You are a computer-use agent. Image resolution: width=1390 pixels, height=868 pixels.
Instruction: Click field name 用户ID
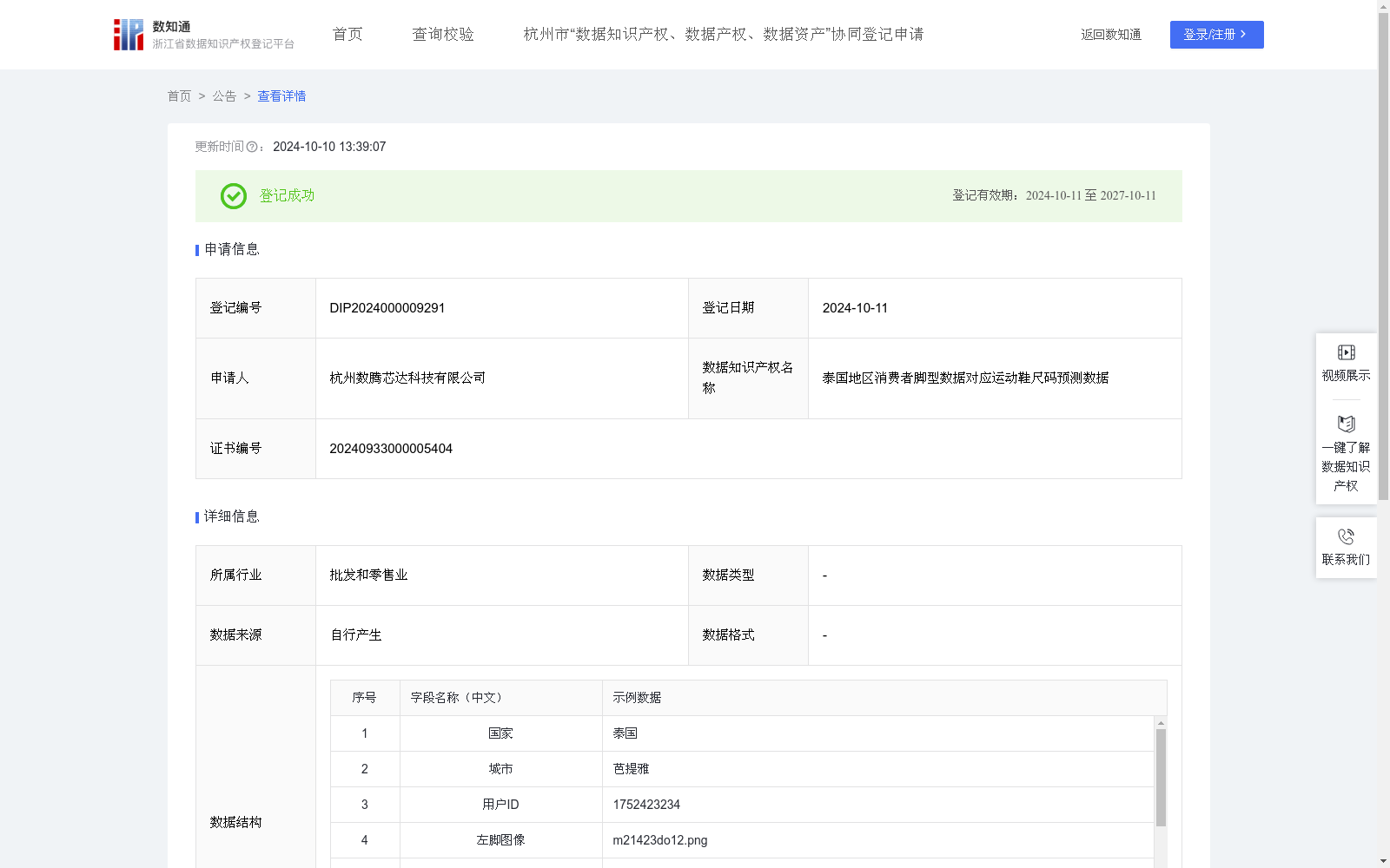(500, 805)
